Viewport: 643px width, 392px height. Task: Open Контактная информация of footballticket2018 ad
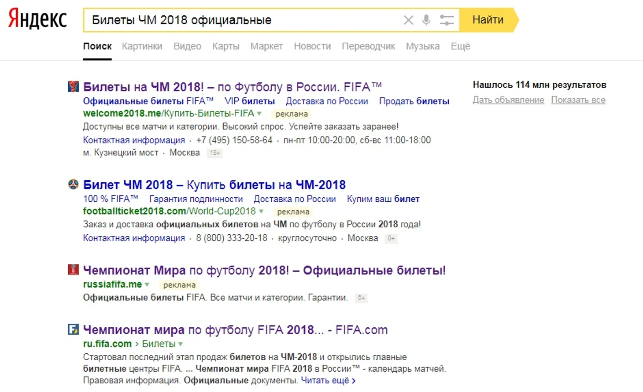click(x=134, y=238)
